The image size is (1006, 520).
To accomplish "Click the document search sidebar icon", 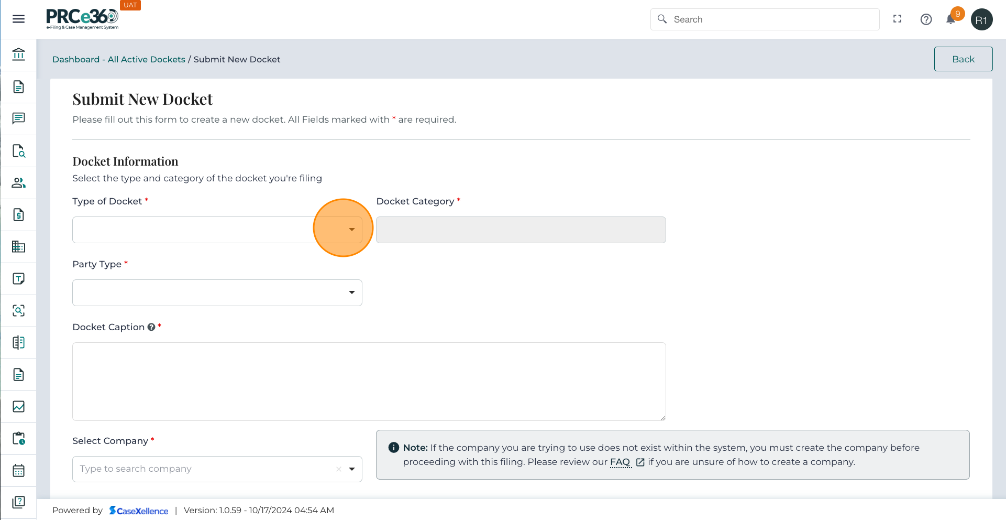I will tap(18, 151).
